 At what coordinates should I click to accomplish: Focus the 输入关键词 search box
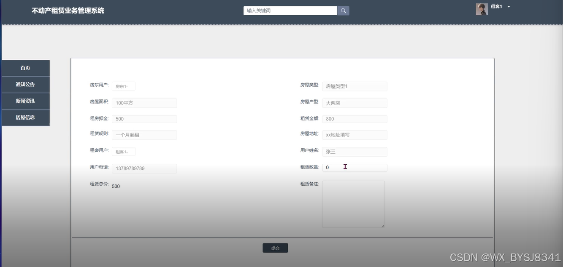click(x=290, y=11)
